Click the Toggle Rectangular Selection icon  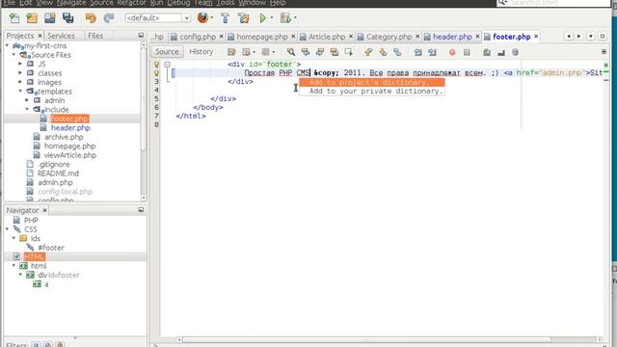(349, 52)
